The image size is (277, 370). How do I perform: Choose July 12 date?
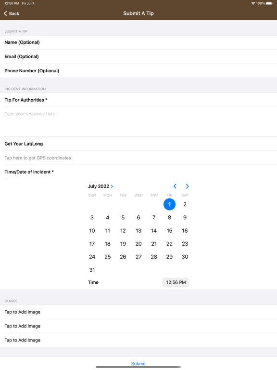(123, 231)
